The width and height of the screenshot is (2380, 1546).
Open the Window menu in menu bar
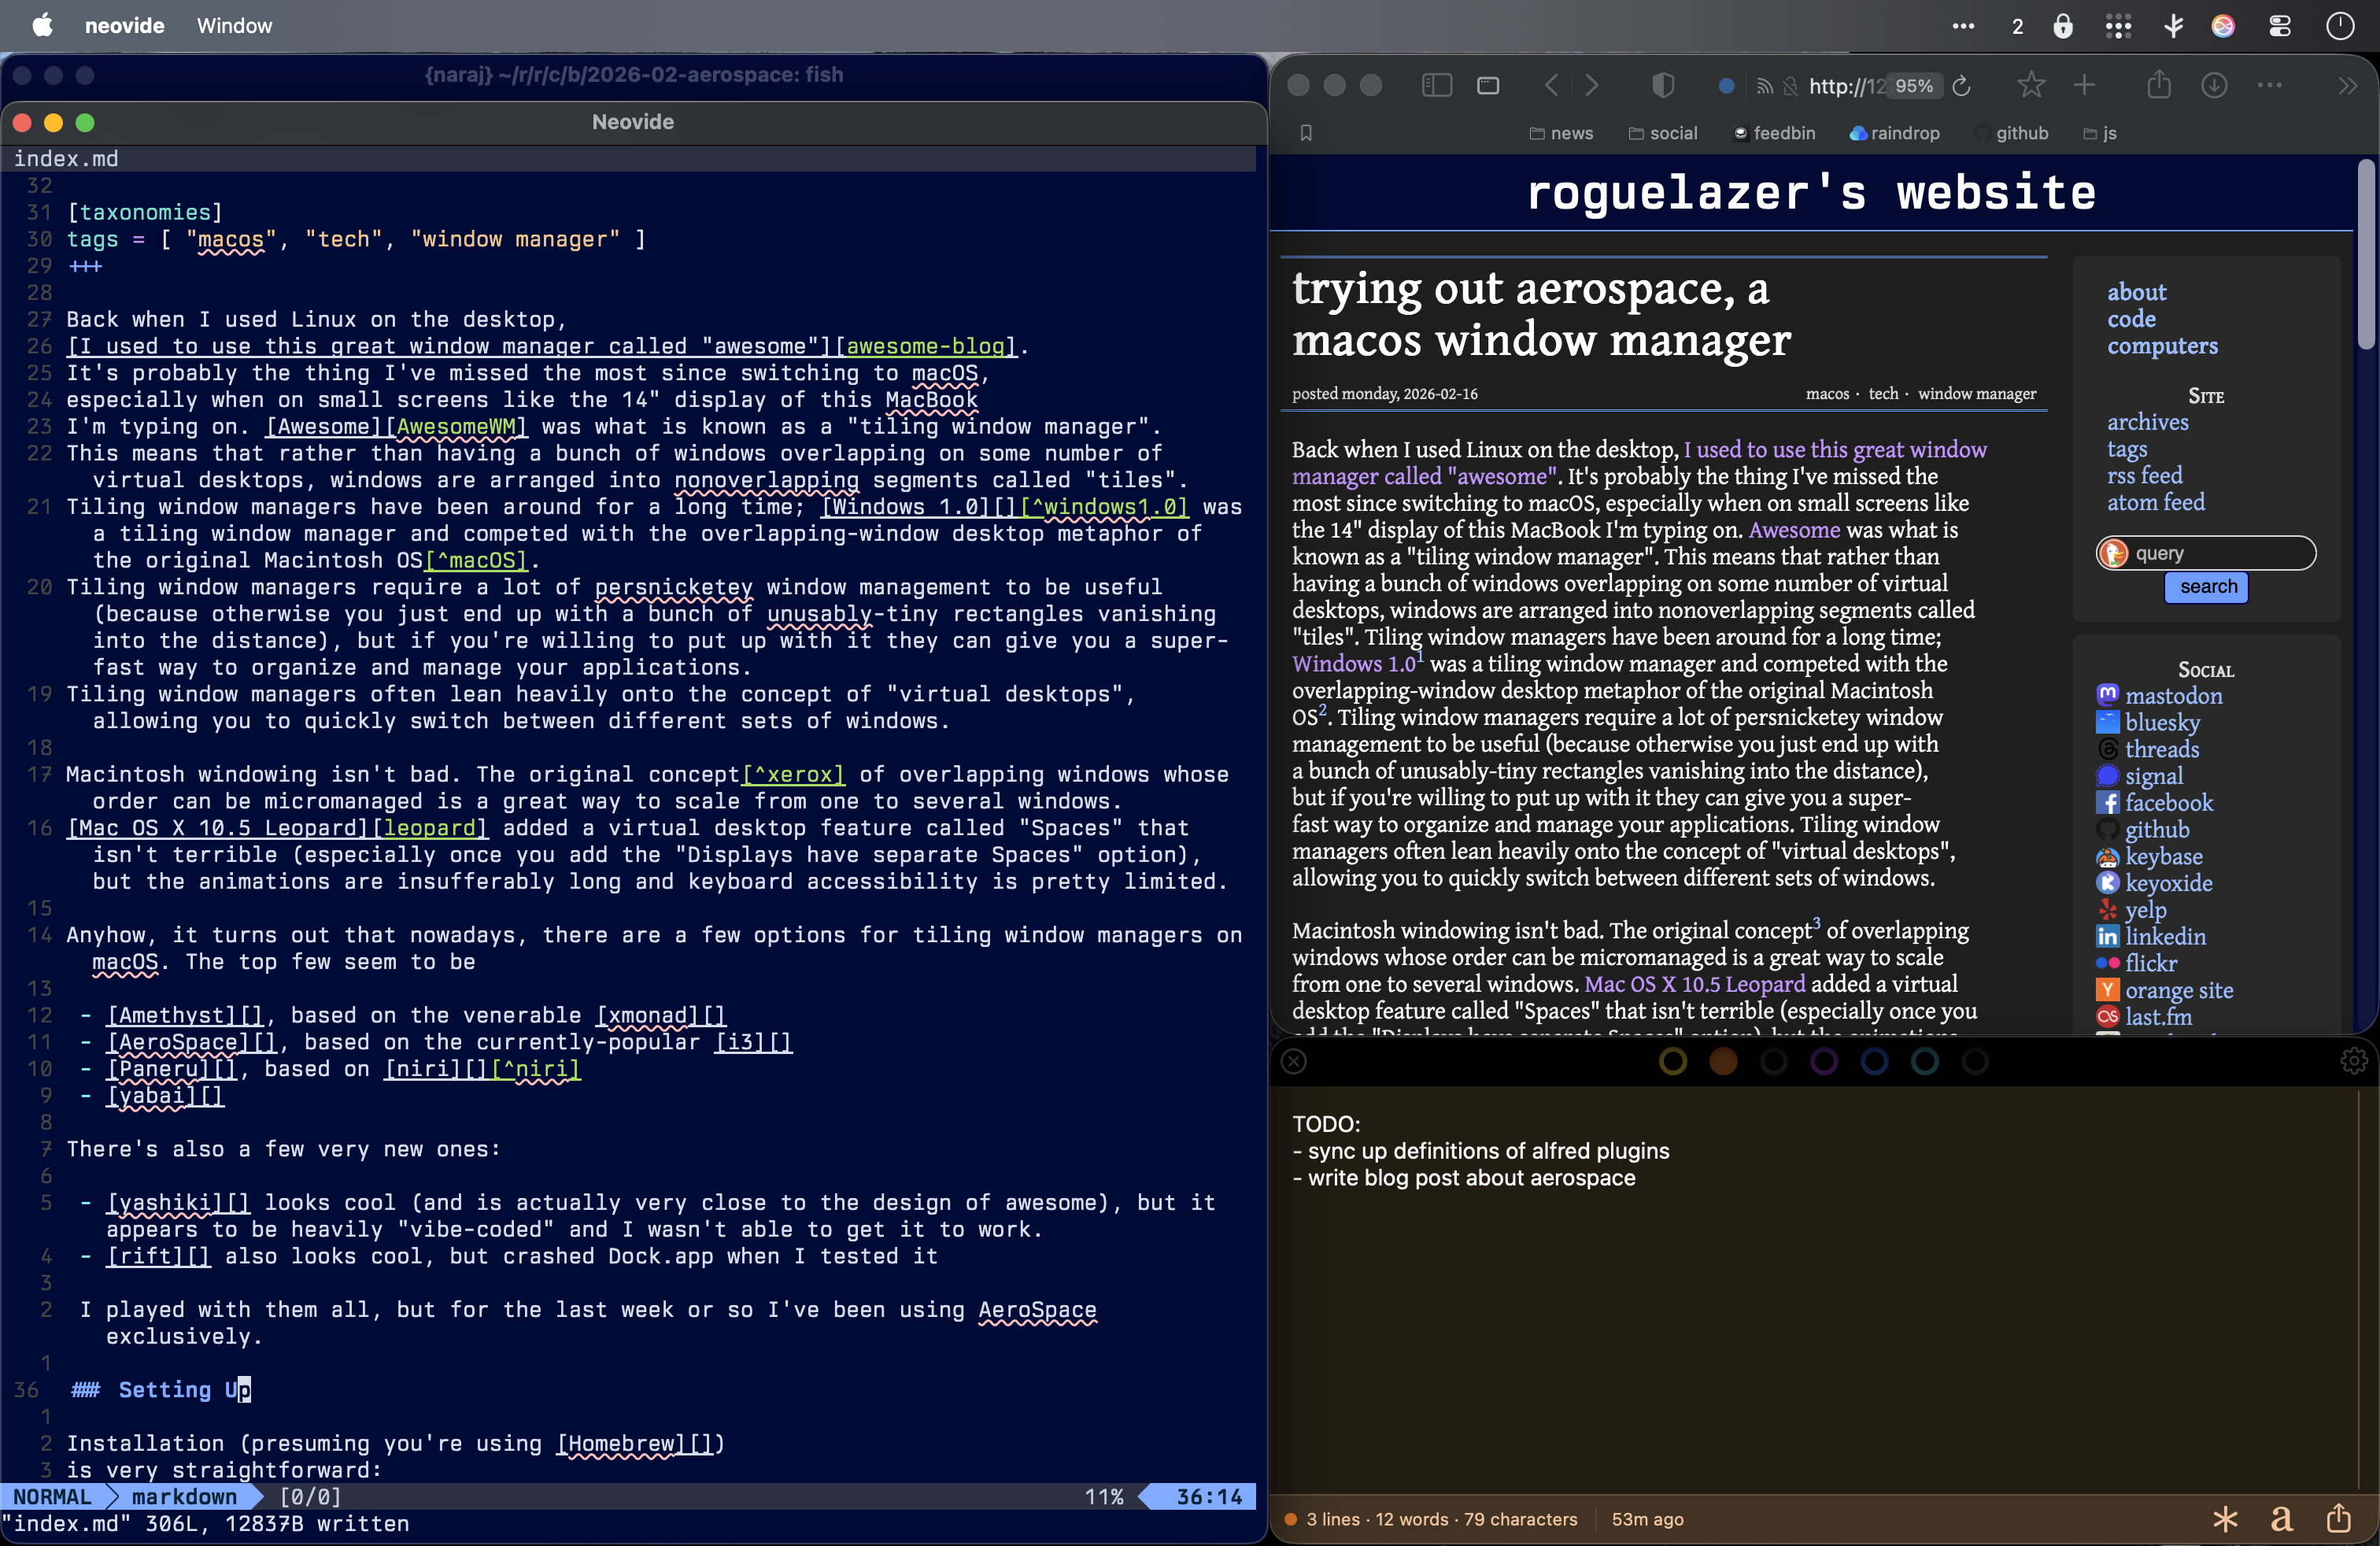pos(234,25)
